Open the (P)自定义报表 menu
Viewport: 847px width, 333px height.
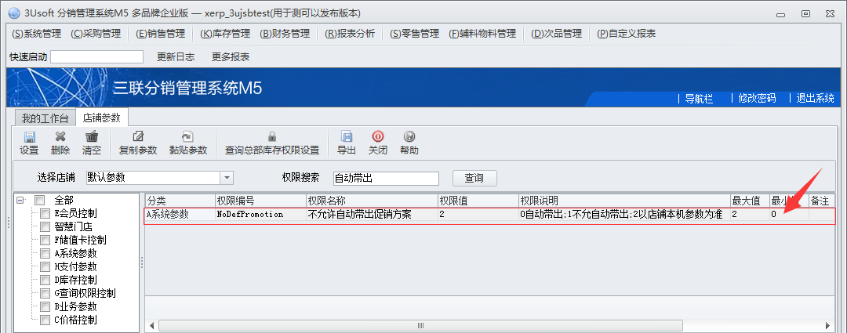click(626, 34)
